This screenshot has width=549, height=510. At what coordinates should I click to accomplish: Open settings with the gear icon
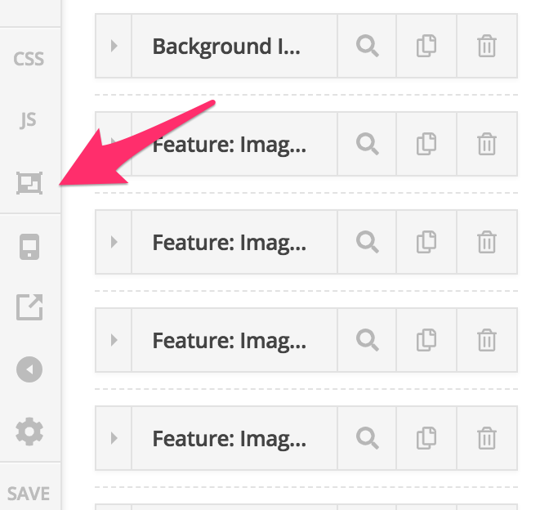click(x=29, y=432)
